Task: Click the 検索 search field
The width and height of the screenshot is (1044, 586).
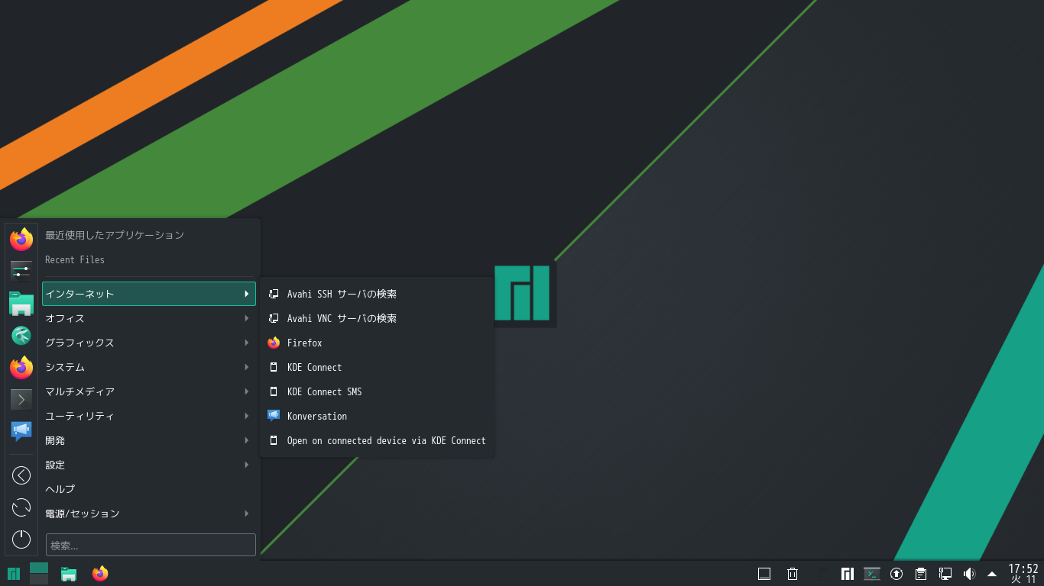Action: pos(151,545)
